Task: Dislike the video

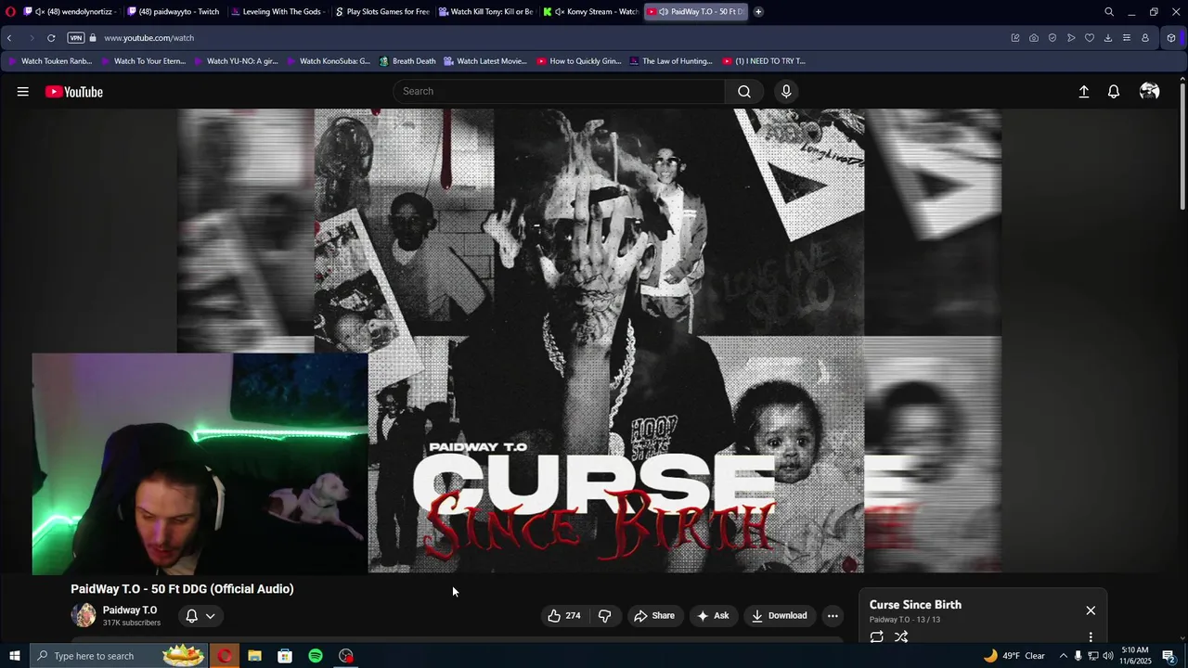Action: point(604,615)
